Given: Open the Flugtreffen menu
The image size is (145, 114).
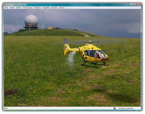Looking at the screenshot, I should (46, 8).
